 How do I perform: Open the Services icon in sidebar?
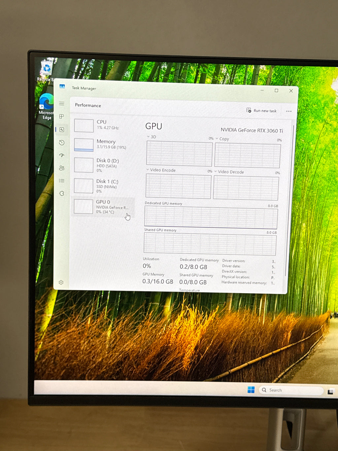pos(62,193)
